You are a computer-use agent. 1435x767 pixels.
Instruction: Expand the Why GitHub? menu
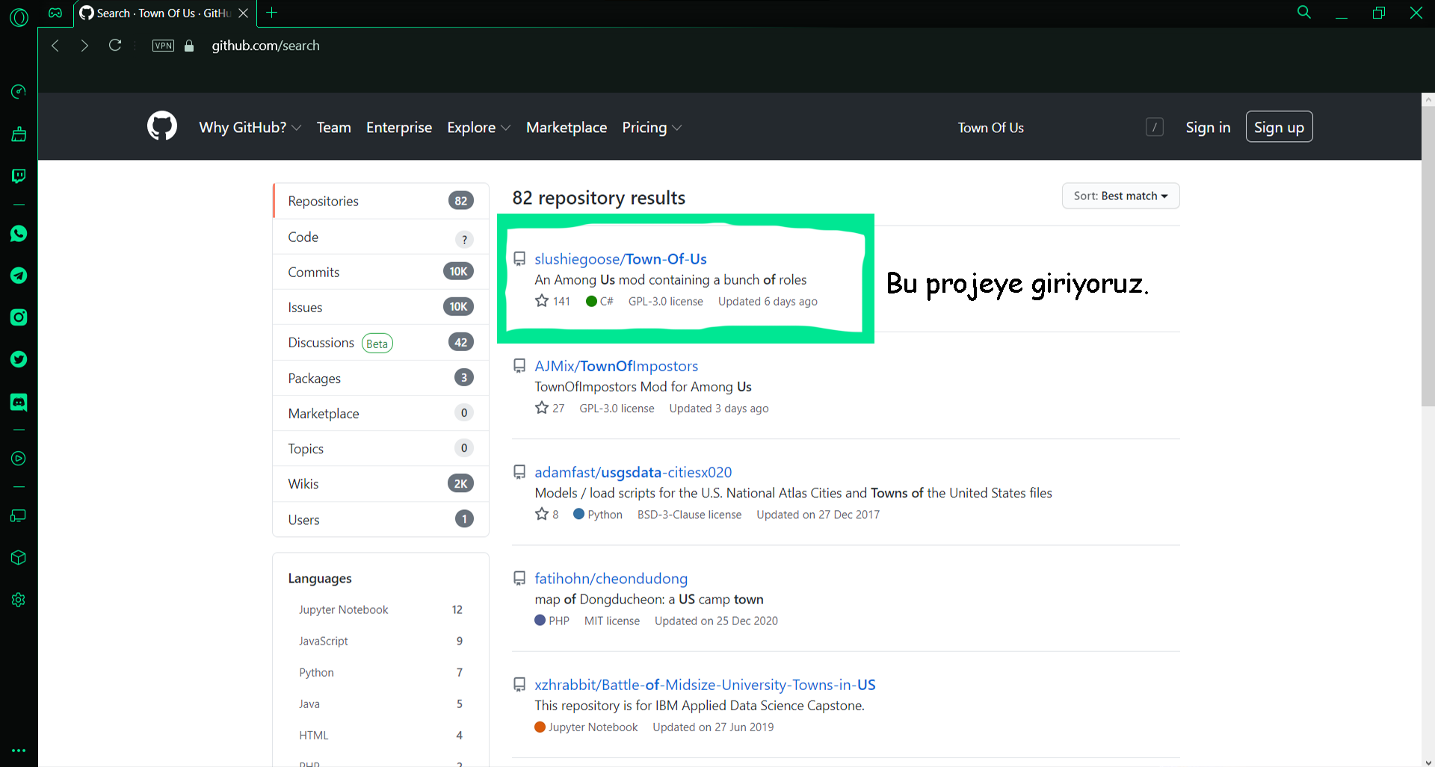250,128
